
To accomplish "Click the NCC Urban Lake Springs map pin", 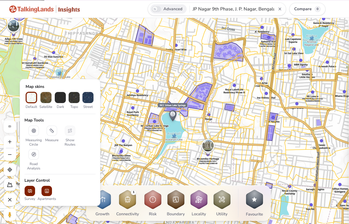I will 173,116.
